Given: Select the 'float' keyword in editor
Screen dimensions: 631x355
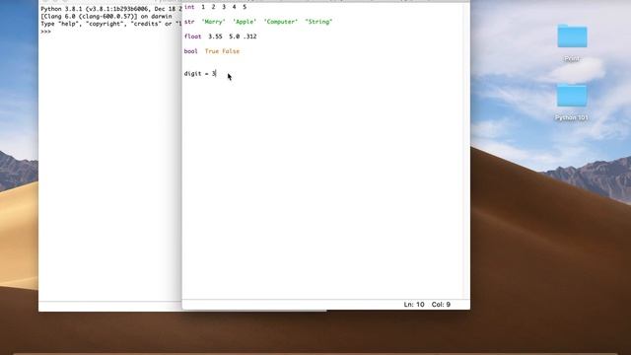Looking at the screenshot, I should click(192, 36).
